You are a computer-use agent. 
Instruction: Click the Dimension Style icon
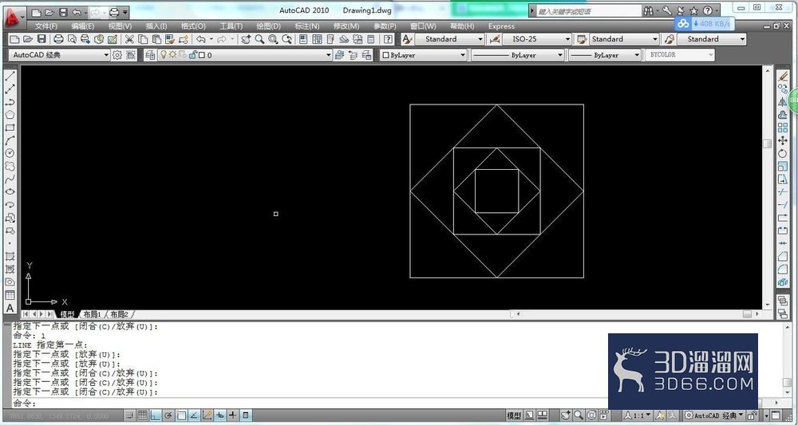point(494,39)
